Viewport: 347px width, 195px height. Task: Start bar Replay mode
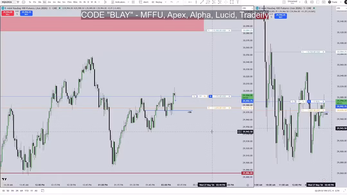click(x=157, y=2)
